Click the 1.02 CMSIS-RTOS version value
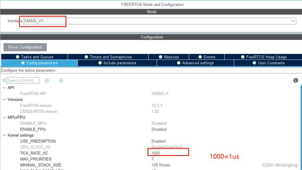The width and height of the screenshot is (302, 170). 155,111
